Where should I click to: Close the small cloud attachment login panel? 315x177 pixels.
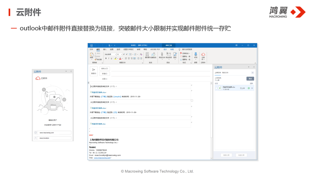(71, 71)
